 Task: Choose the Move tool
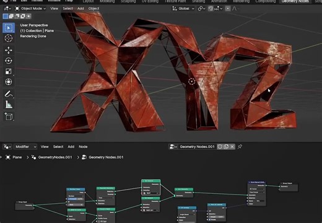9,50
